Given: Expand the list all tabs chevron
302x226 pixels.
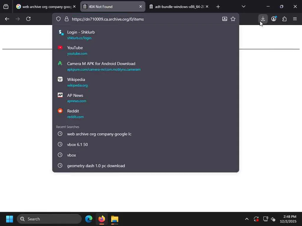Looking at the screenshot, I should coord(244,6).
